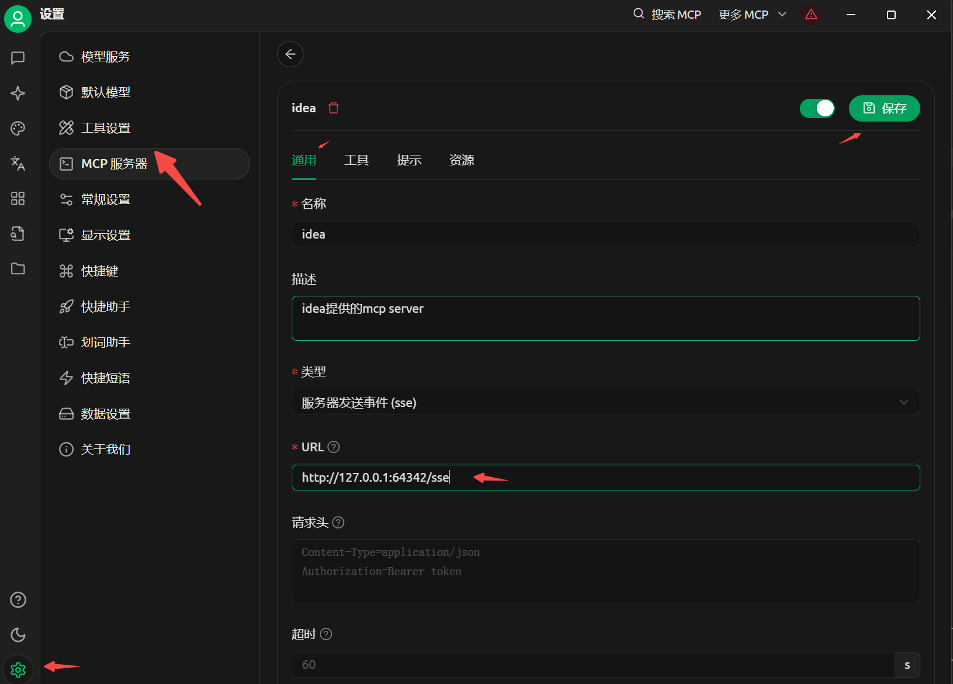
Task: Open the knowledge base sidebar icon
Action: (x=18, y=234)
